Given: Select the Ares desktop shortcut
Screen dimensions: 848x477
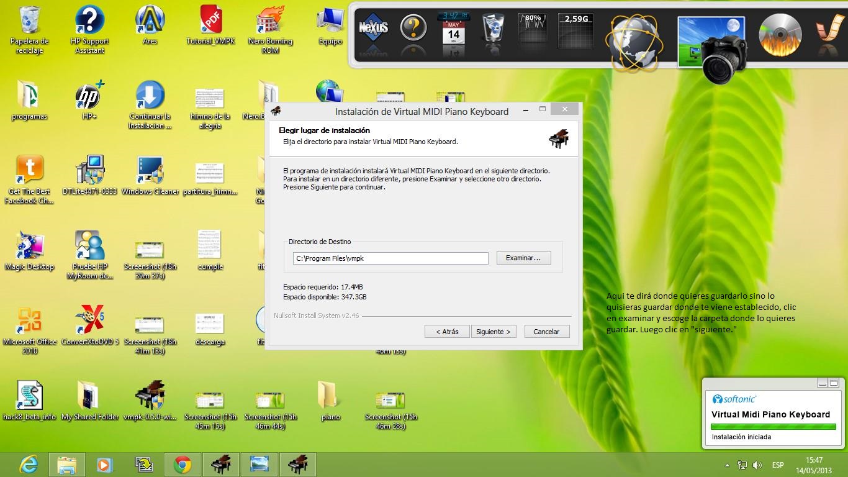Looking at the screenshot, I should click(x=150, y=26).
